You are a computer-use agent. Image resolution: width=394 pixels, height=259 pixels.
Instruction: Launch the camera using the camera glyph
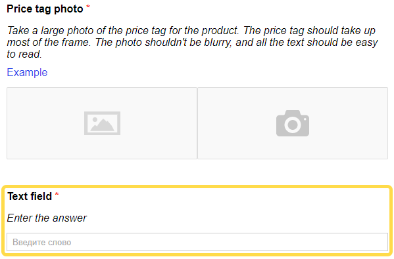(x=293, y=123)
